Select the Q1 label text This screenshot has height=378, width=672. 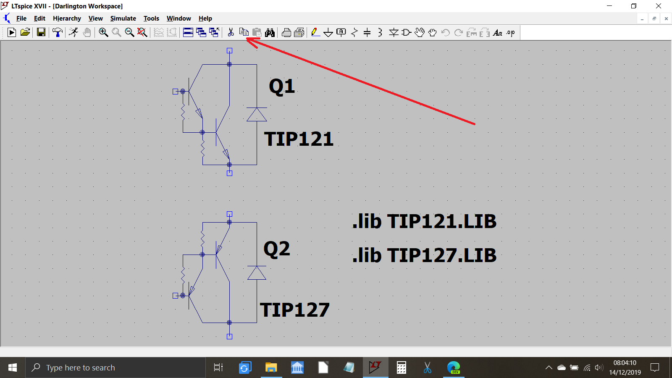coord(282,87)
